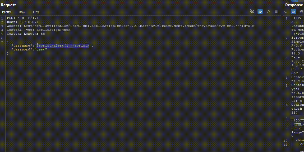Click the '501' status code in Response

pos(294,22)
